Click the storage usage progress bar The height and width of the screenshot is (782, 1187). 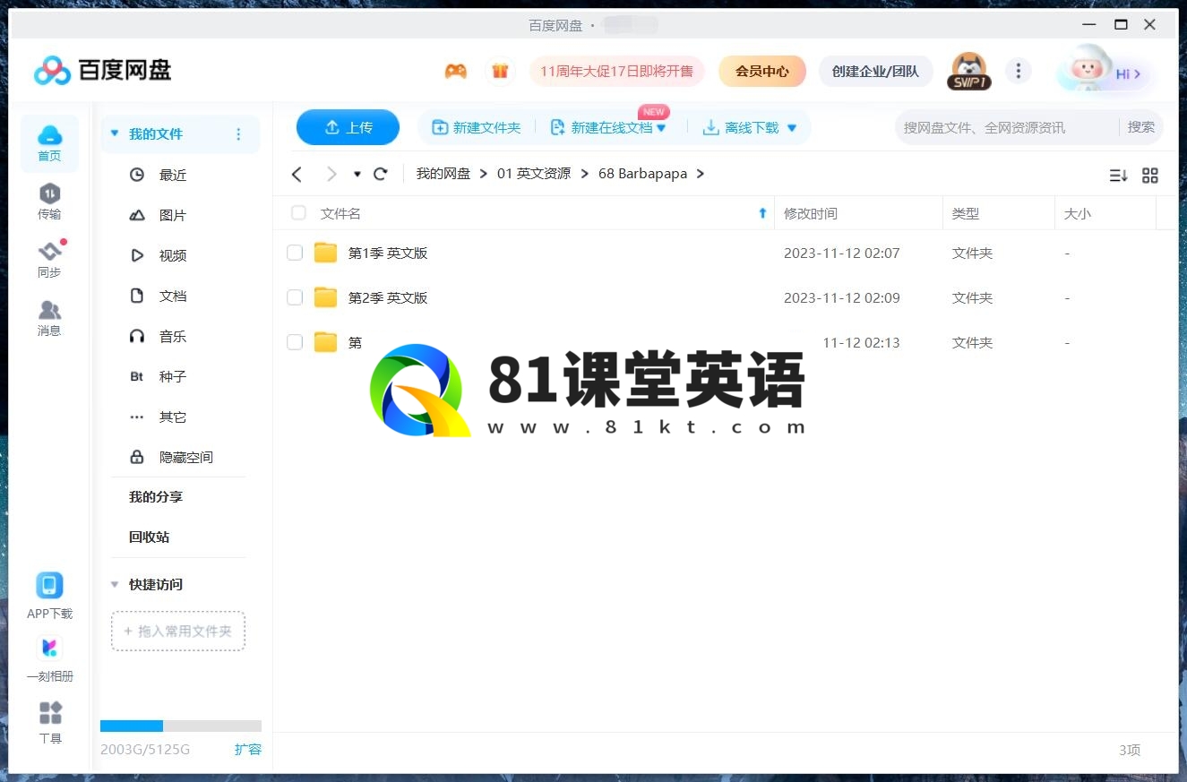pos(181,726)
